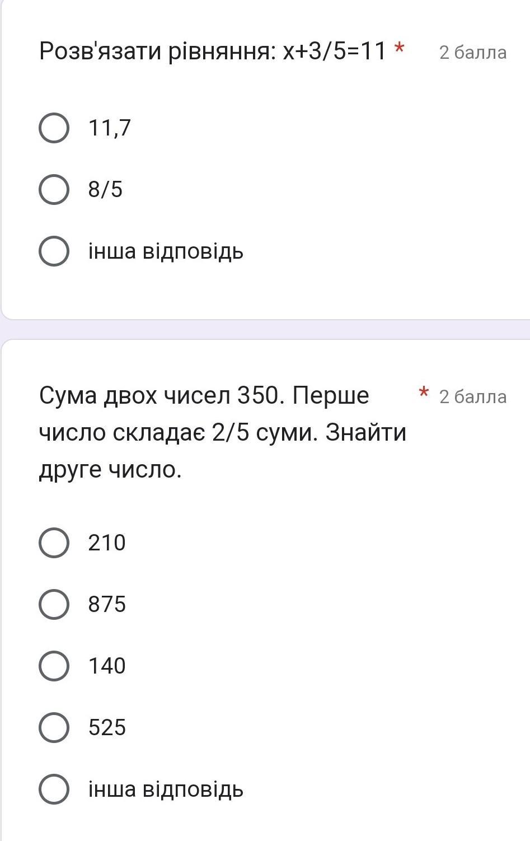This screenshot has width=530, height=841.
Task: Click the '210' option label text
Action: (x=107, y=543)
